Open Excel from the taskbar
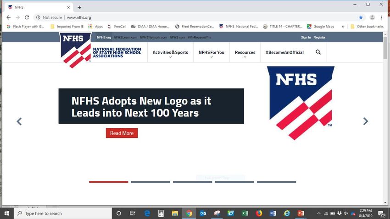Viewport: 390px width, 219px height. [x=245, y=214]
